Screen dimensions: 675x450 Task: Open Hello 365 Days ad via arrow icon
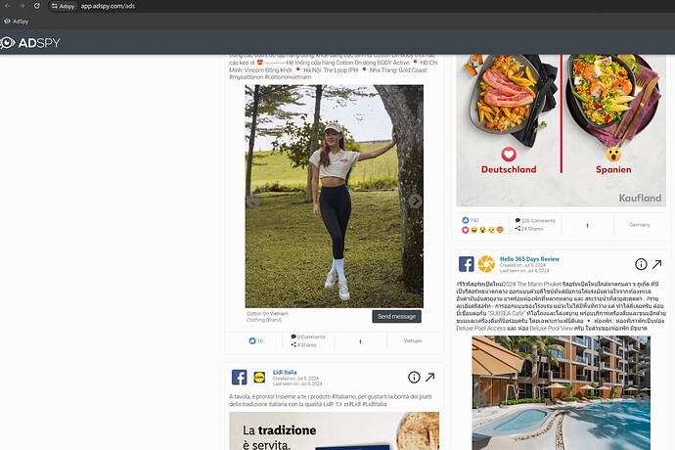click(657, 264)
